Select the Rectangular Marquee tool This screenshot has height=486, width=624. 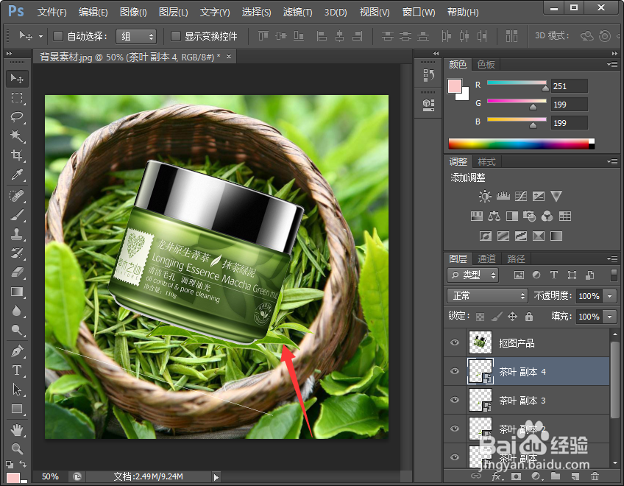[x=17, y=98]
